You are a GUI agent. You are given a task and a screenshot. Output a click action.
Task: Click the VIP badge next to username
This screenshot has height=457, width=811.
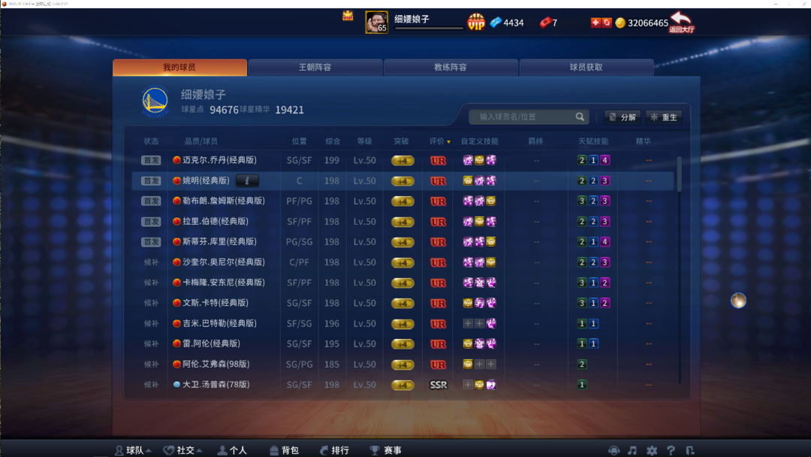pyautogui.click(x=476, y=23)
